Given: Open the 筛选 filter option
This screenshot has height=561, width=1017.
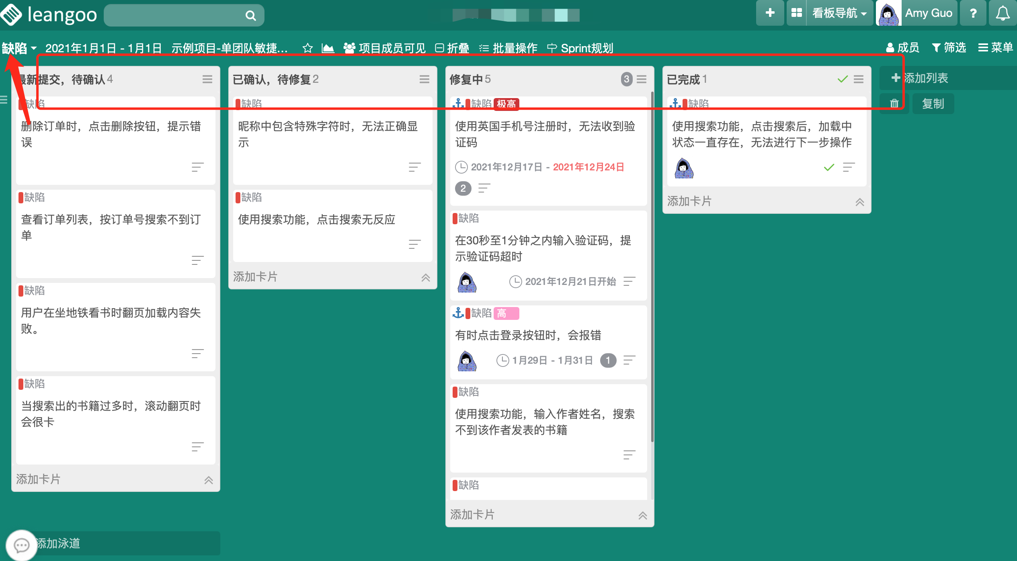Looking at the screenshot, I should tap(949, 47).
